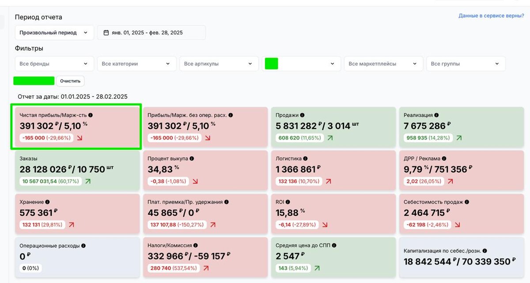Click the date range янв. 01 - фев. 28 field
This screenshot has width=530, height=283.
(x=151, y=33)
